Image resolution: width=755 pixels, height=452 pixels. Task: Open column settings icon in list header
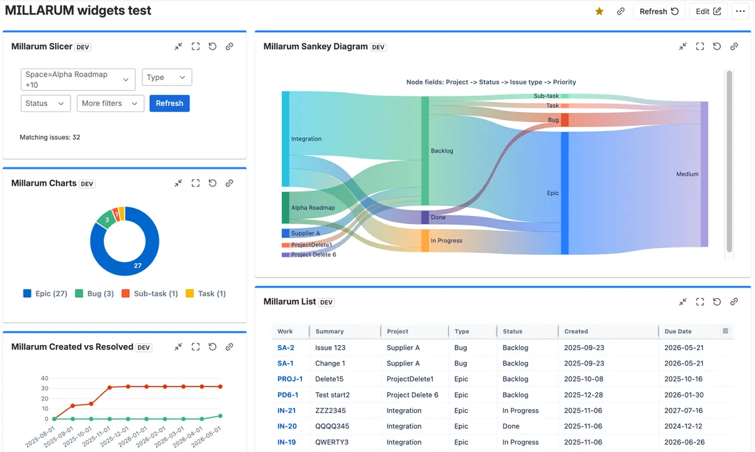tap(725, 331)
